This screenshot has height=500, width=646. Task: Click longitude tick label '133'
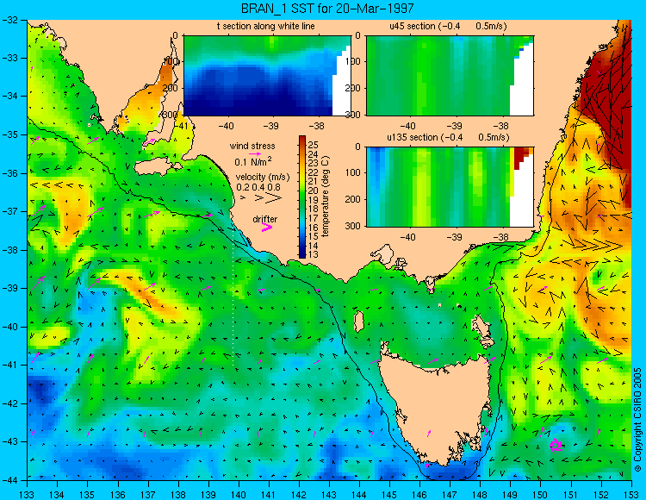[28, 495]
